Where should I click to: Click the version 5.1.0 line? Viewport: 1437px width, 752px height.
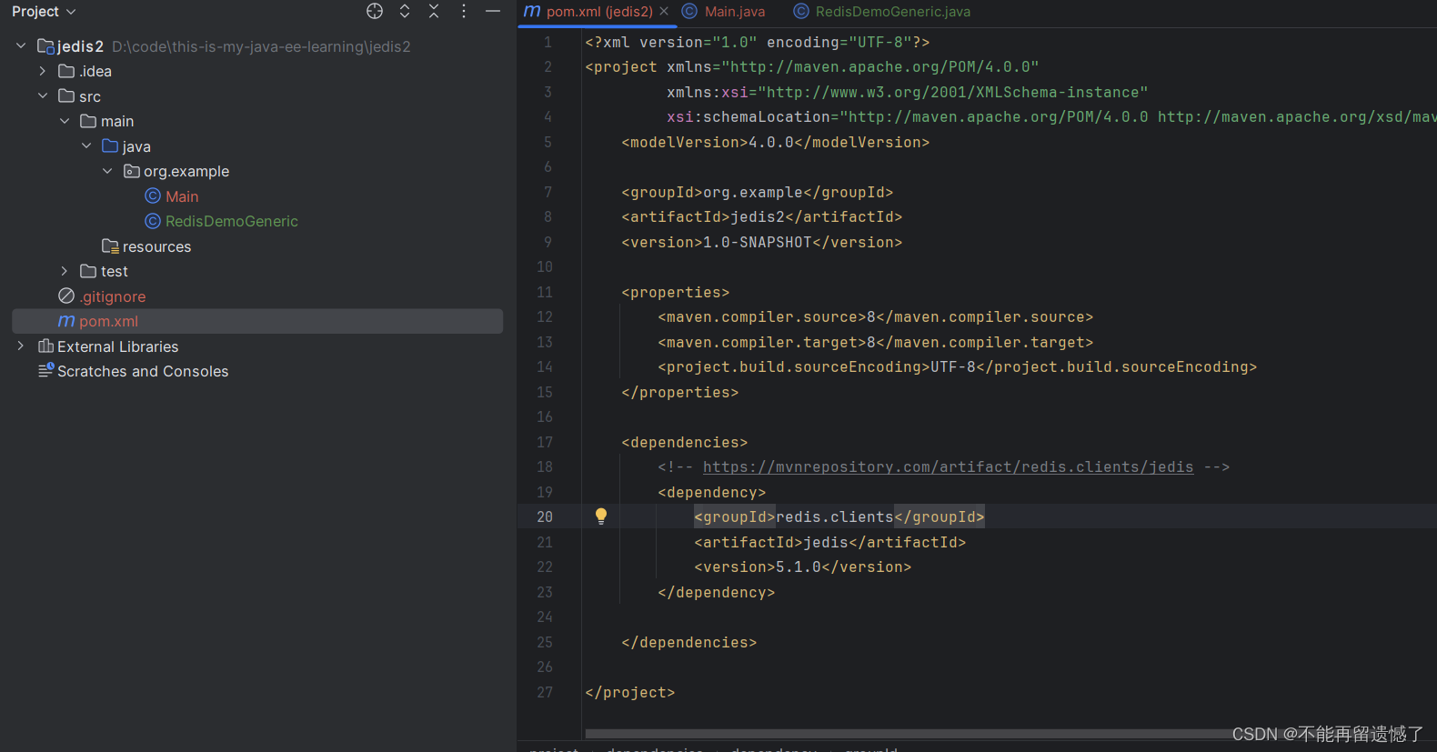tap(802, 567)
